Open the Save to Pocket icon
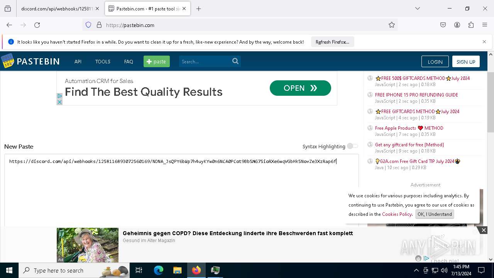 (x=443, y=25)
